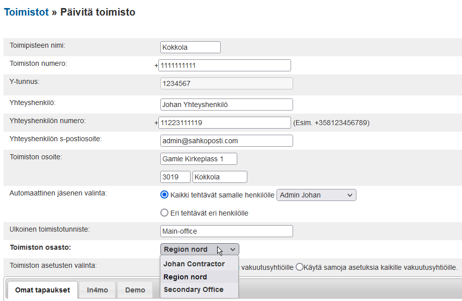
Task: Collapse the Toimiston osasto dropdown
Action: (200, 249)
